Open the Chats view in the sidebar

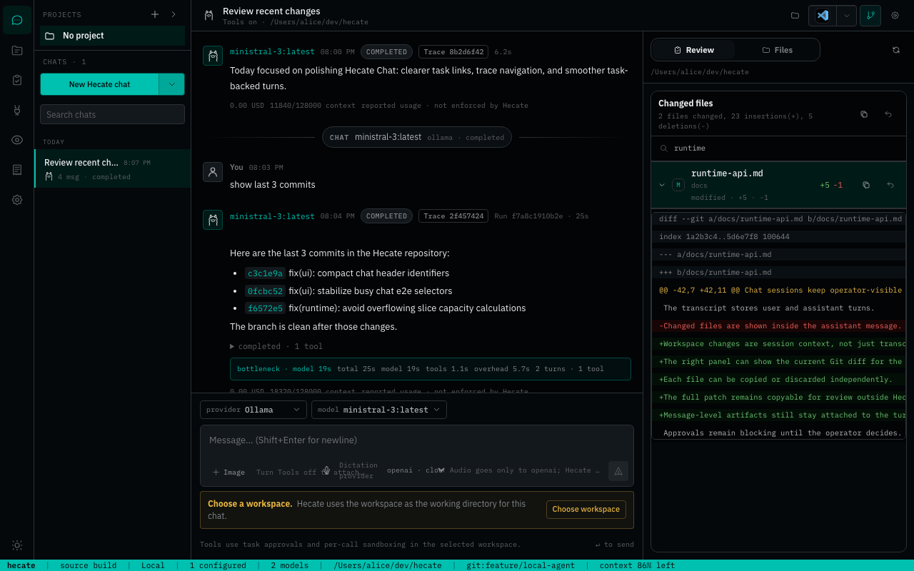point(17,20)
